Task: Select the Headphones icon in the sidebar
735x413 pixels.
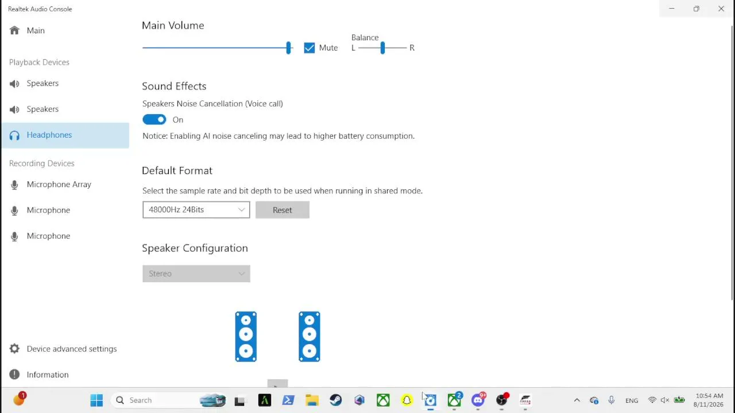Action: click(14, 135)
